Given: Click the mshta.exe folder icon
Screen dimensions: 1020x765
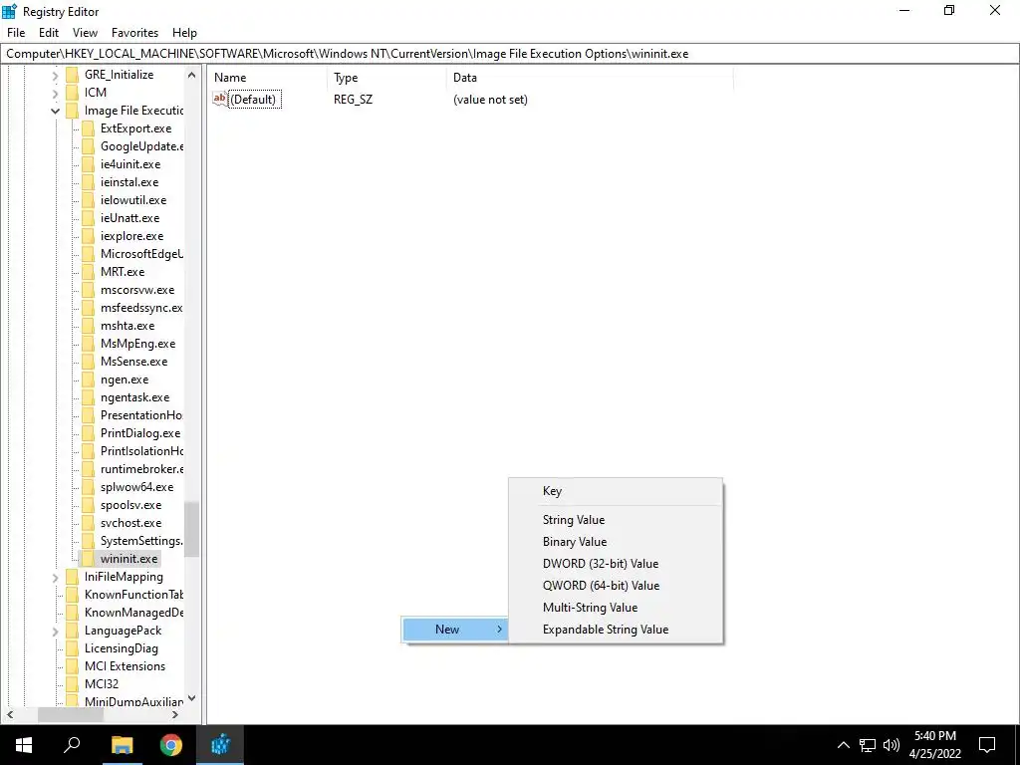Looking at the screenshot, I should (x=88, y=326).
